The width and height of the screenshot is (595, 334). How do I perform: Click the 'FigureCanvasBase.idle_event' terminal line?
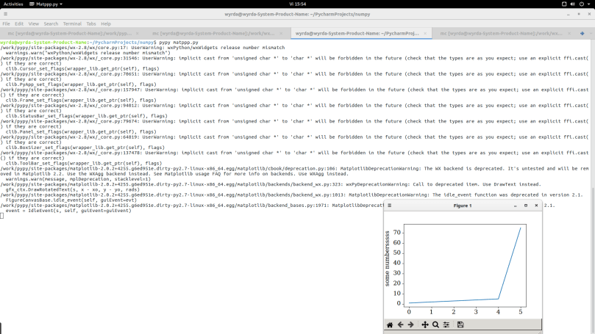click(x=71, y=200)
